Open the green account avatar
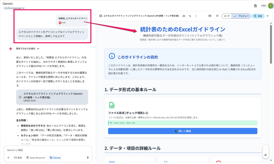 [x=271, y=6]
